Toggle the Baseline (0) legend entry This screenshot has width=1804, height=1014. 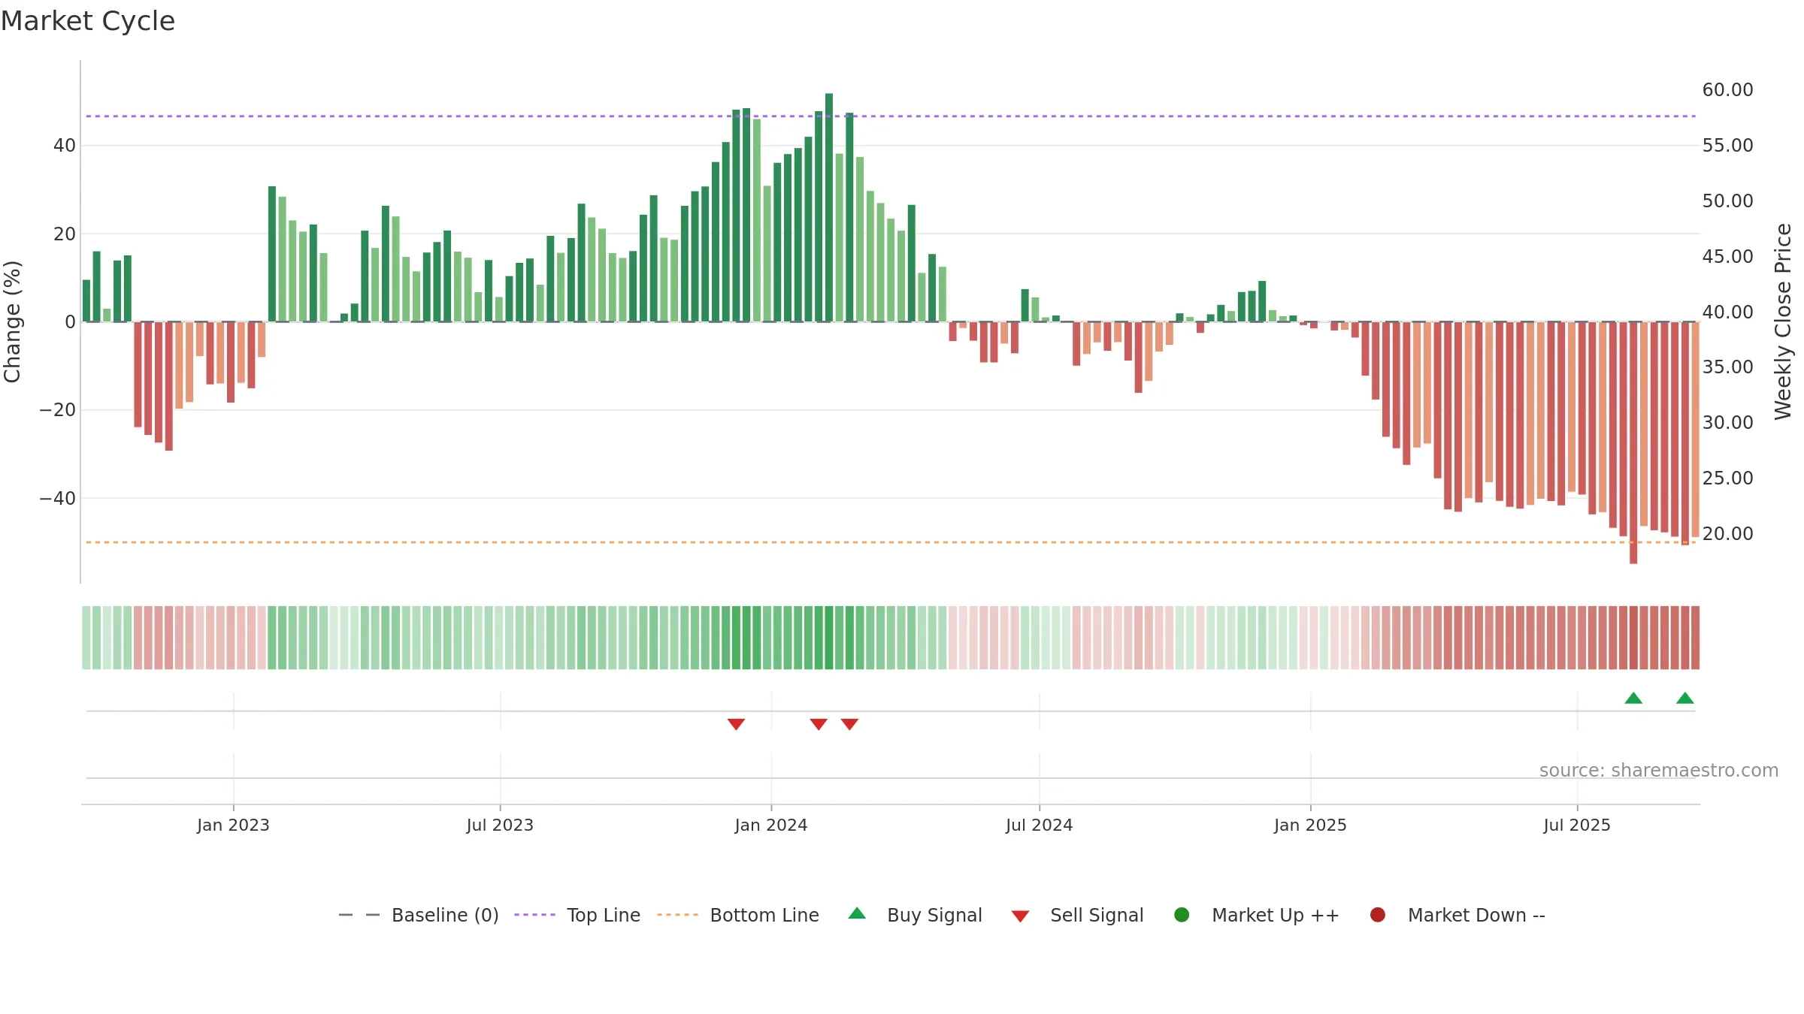click(x=419, y=915)
